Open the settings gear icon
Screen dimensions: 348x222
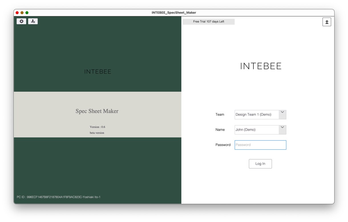point(21,21)
